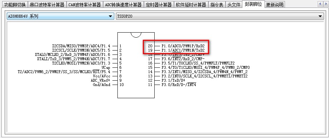The height and width of the screenshot is (138, 329).
Task: Select the 封装脚位 tab
Action: tap(253, 4)
